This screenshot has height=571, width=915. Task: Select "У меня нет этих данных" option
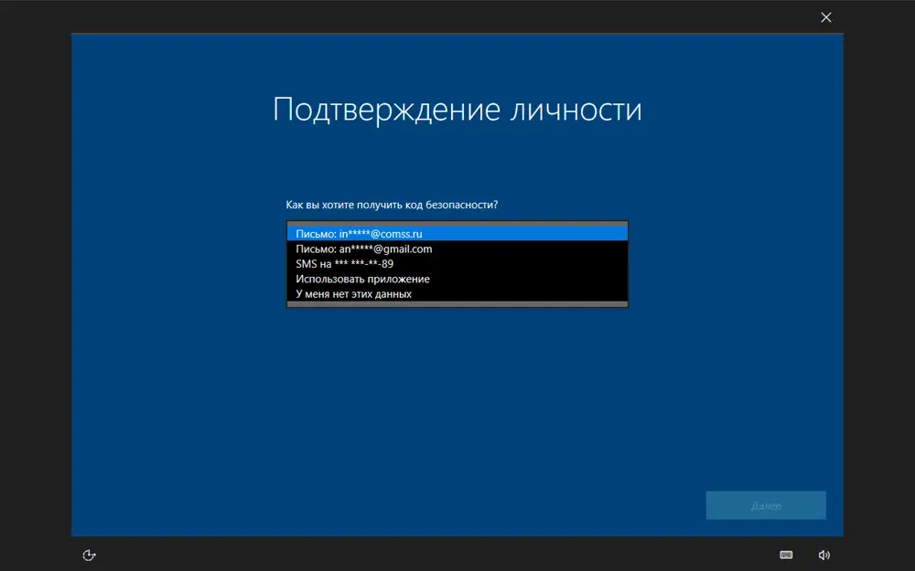pos(457,294)
